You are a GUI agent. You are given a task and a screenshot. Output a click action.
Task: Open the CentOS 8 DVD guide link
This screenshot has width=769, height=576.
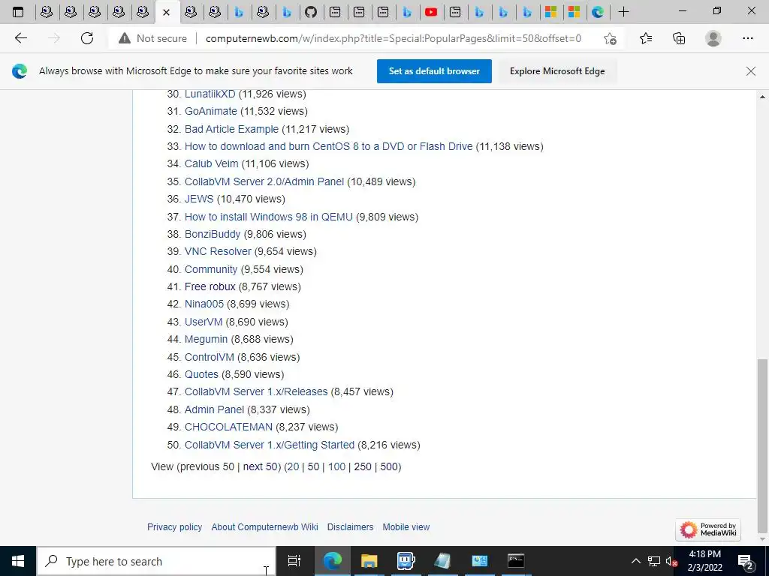[x=329, y=146]
